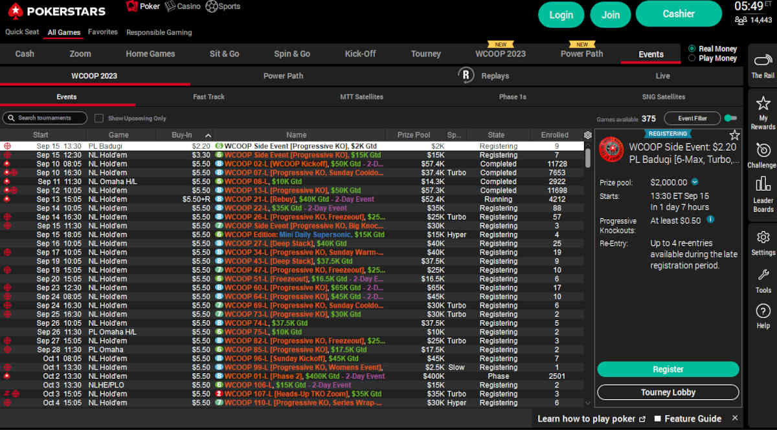Image resolution: width=777 pixels, height=430 pixels.
Task: Click the Join button
Action: 611,15
